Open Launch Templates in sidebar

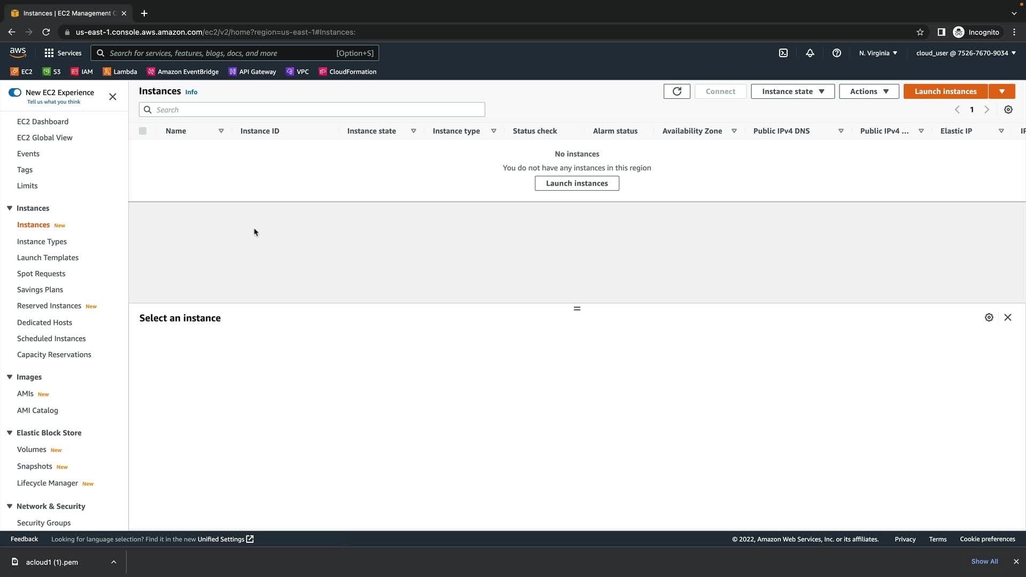(48, 258)
